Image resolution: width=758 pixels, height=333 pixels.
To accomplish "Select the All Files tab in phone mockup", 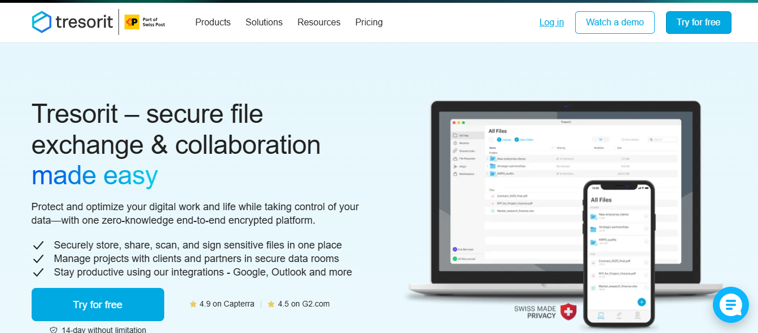I will (601, 316).
